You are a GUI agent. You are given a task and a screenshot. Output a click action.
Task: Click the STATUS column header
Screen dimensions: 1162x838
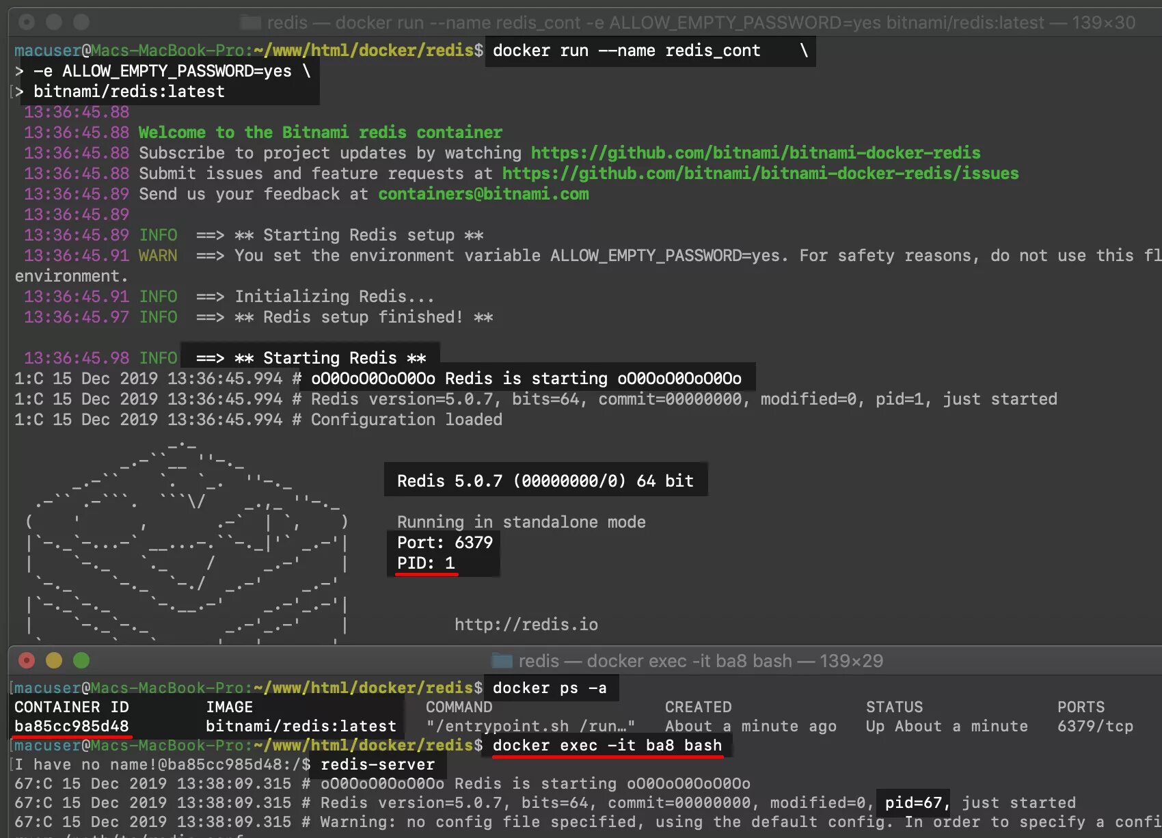tap(895, 707)
